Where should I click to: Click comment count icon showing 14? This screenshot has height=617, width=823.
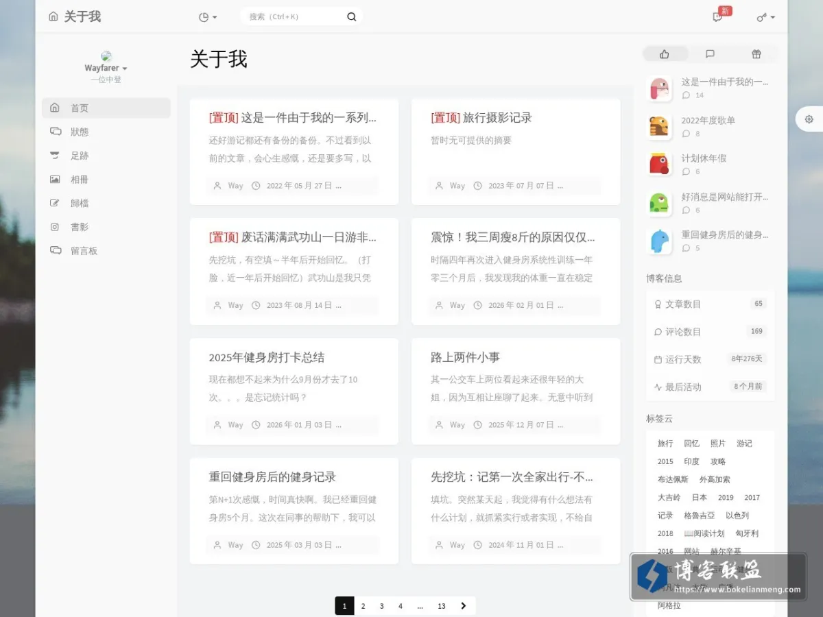coord(686,95)
